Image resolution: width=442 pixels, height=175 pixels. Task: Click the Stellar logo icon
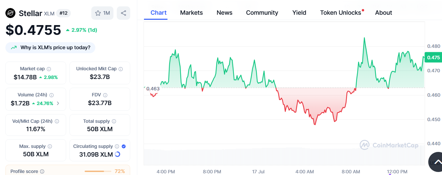[11, 13]
